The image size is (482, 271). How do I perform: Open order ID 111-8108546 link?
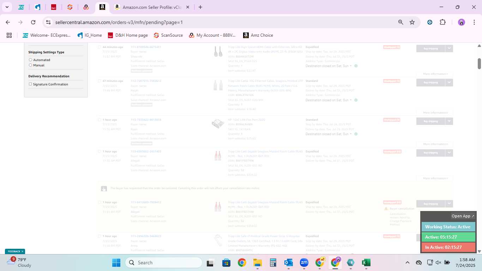pos(146,47)
